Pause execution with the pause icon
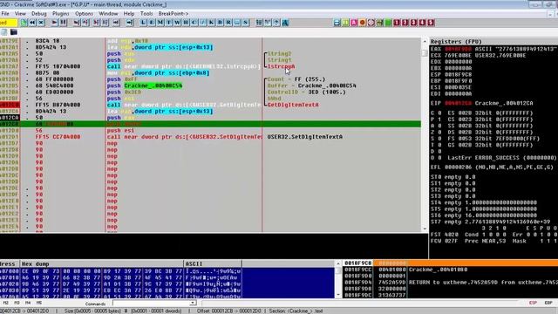 coord(64,23)
